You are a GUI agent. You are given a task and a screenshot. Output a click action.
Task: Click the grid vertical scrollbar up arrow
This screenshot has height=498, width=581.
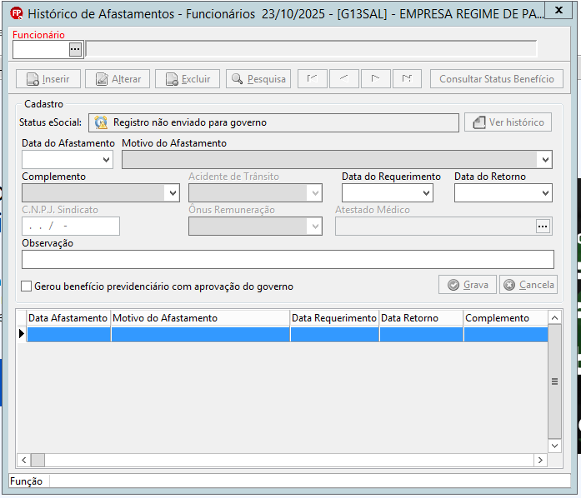[x=554, y=317]
